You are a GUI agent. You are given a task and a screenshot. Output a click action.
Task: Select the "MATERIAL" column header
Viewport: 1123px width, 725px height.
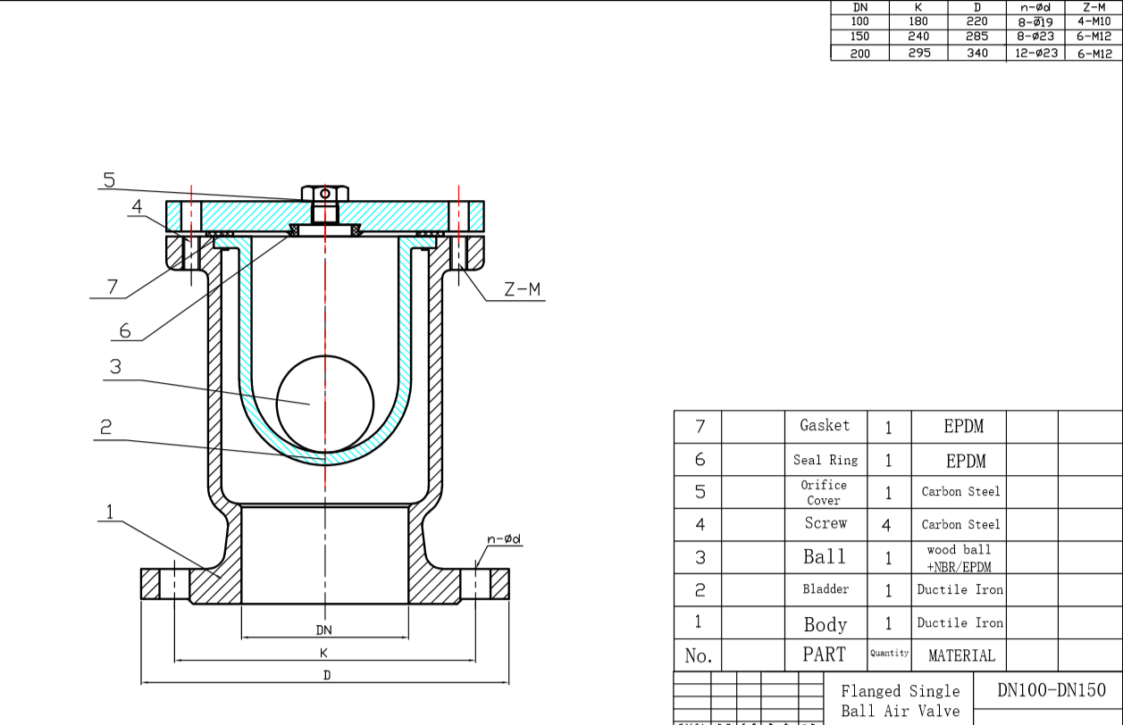(961, 655)
